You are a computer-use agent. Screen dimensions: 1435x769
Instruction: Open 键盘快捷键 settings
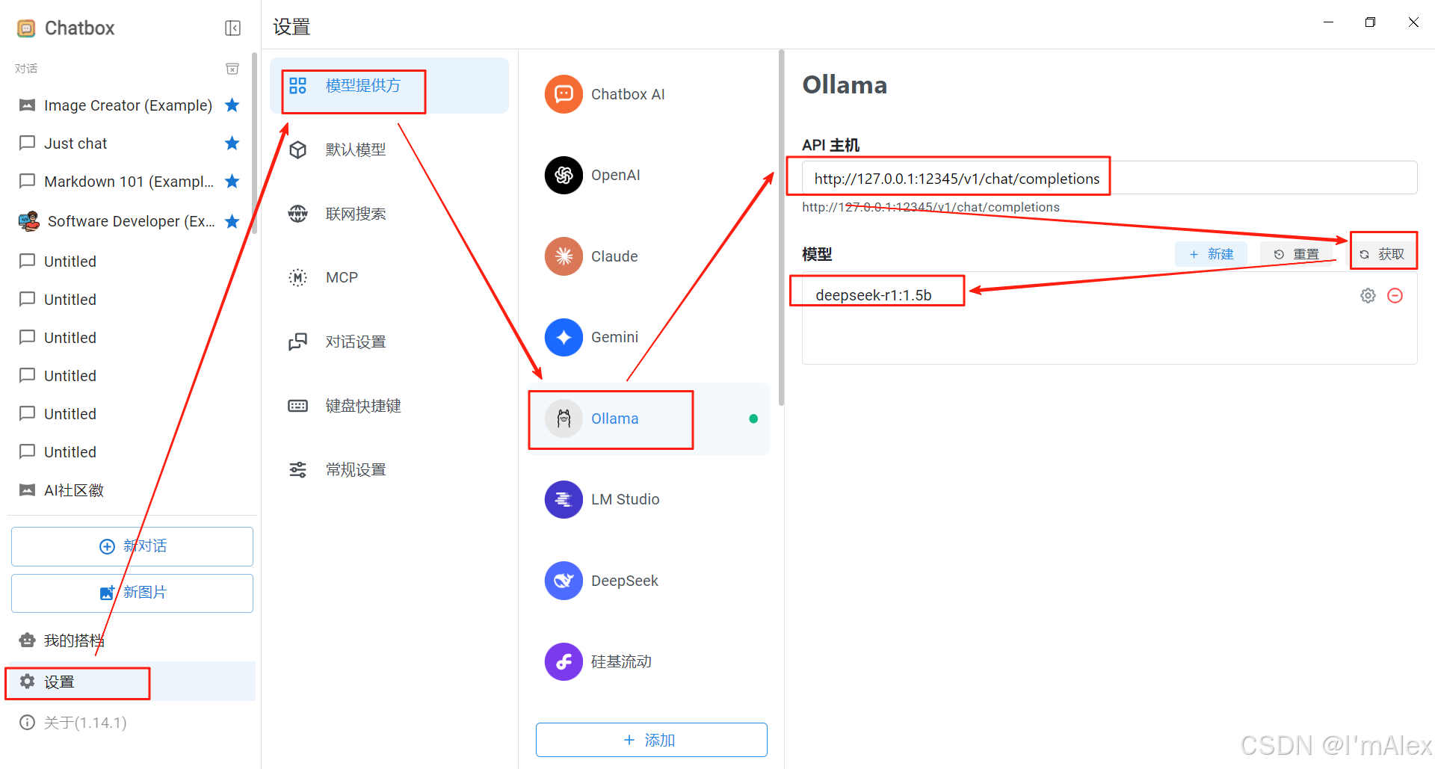(x=364, y=405)
